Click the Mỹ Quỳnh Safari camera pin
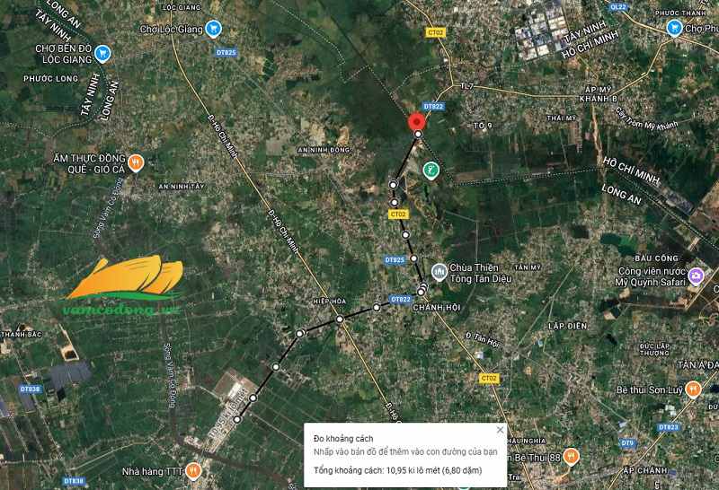Viewport: 719px width, 490px height. (696, 276)
